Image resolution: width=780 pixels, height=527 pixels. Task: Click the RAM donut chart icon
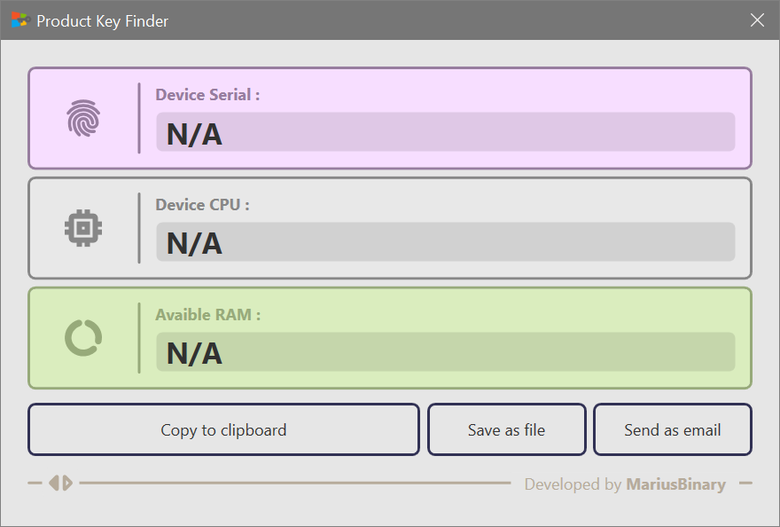(x=83, y=338)
